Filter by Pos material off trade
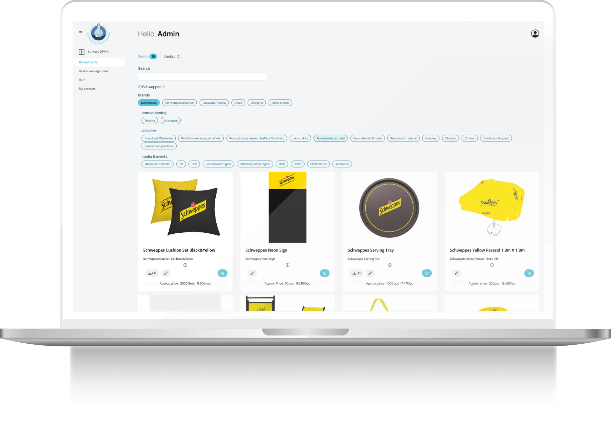611x426 pixels. [x=367, y=138]
